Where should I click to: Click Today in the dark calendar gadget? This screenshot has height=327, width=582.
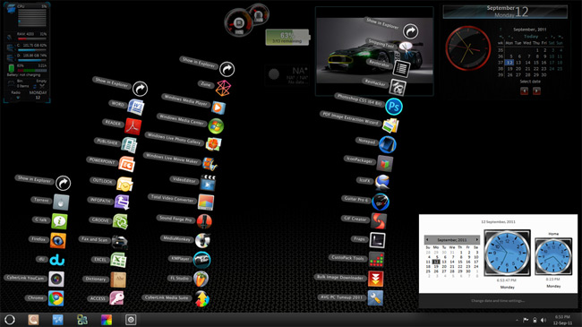(x=531, y=37)
